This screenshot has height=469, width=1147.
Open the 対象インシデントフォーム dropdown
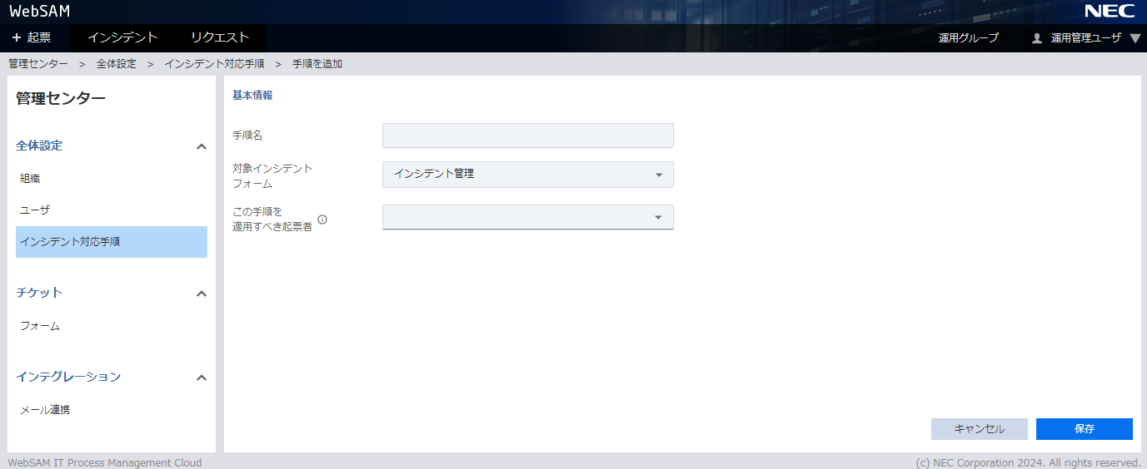click(x=527, y=175)
